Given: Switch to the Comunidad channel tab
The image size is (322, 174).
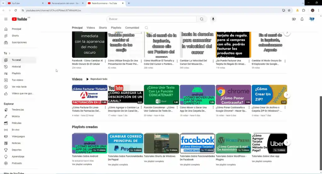Looking at the screenshot, I should point(132,28).
